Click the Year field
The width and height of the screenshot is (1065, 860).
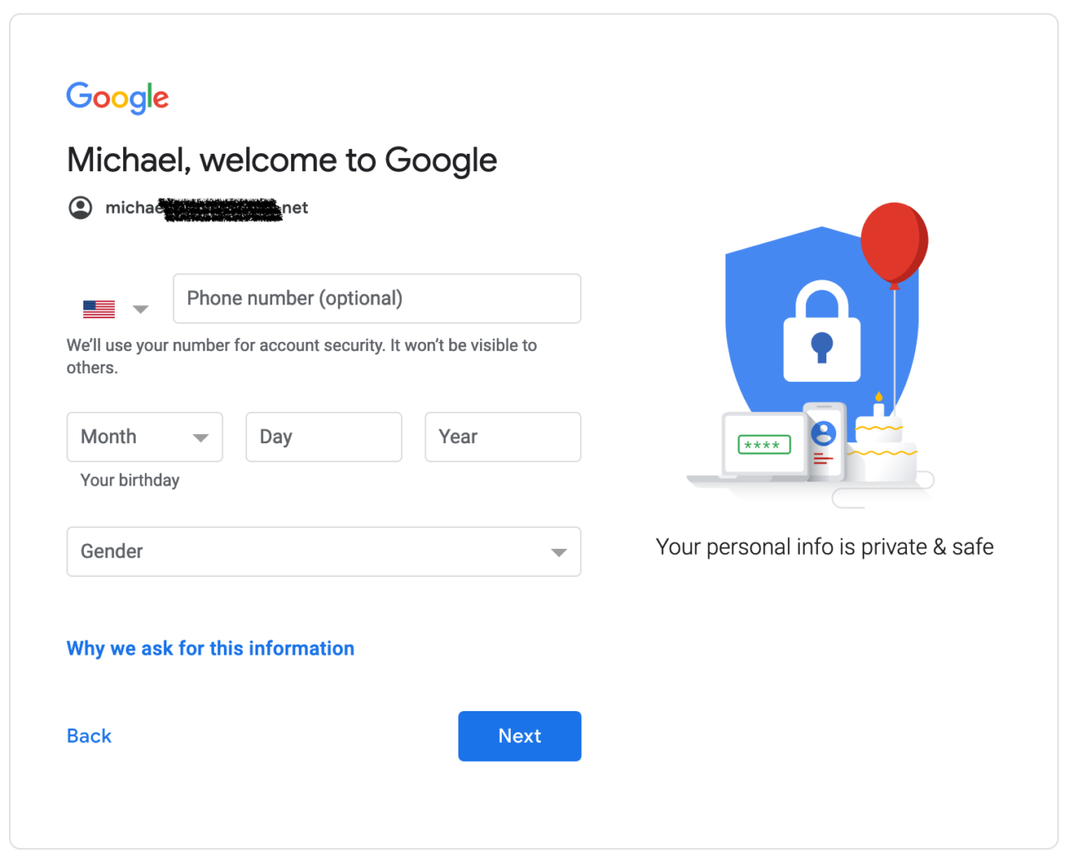pyautogui.click(x=503, y=437)
